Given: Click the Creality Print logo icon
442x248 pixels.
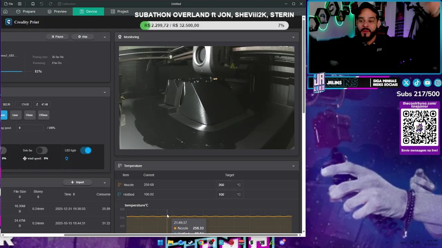Looking at the screenshot, I should (9, 22).
